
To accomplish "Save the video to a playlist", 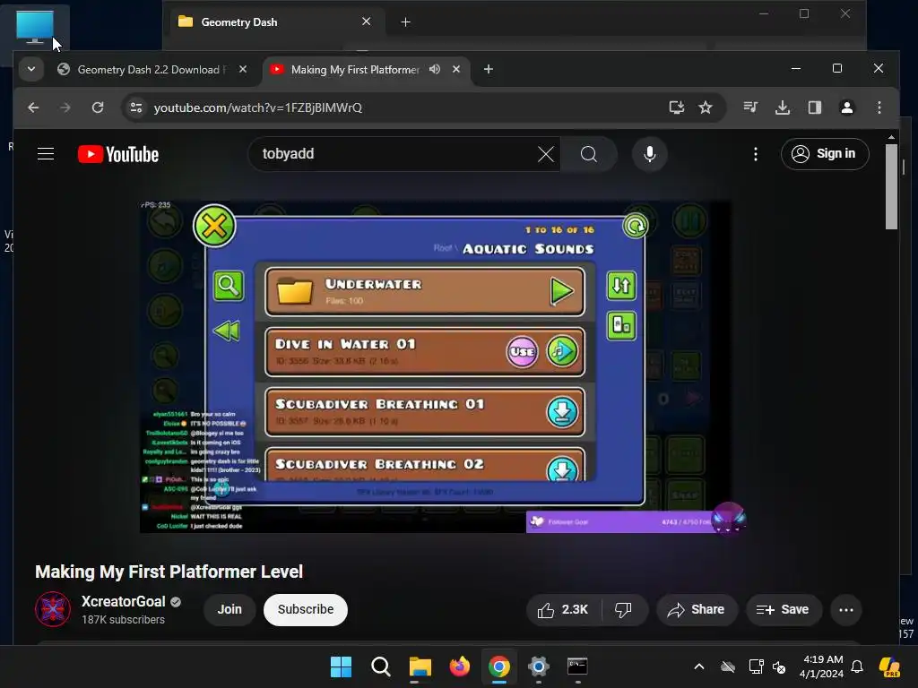I will pos(783,609).
